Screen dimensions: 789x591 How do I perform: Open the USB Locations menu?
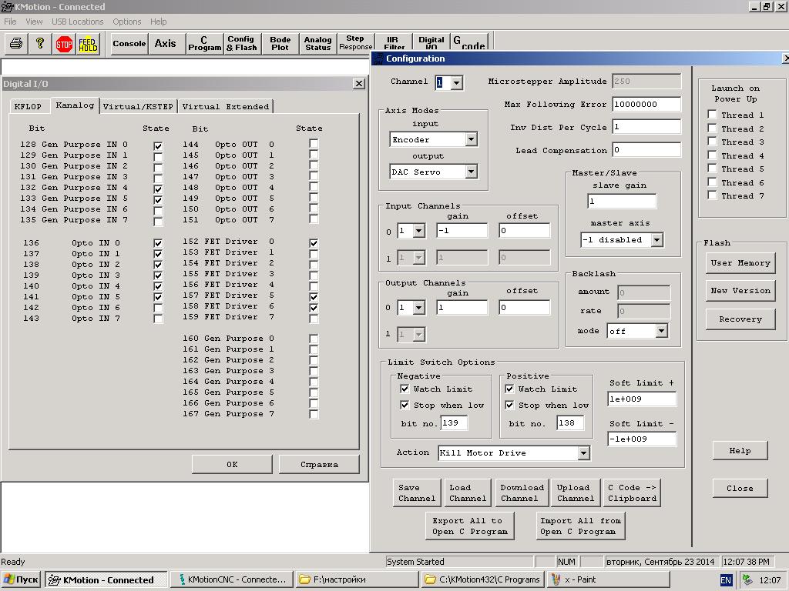point(77,22)
